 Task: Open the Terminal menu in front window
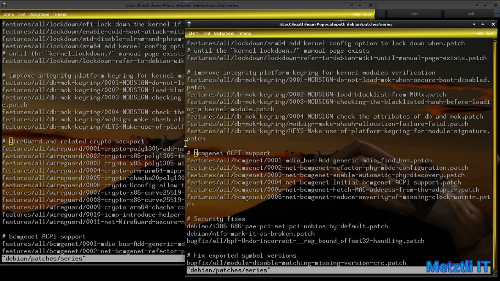[245, 34]
